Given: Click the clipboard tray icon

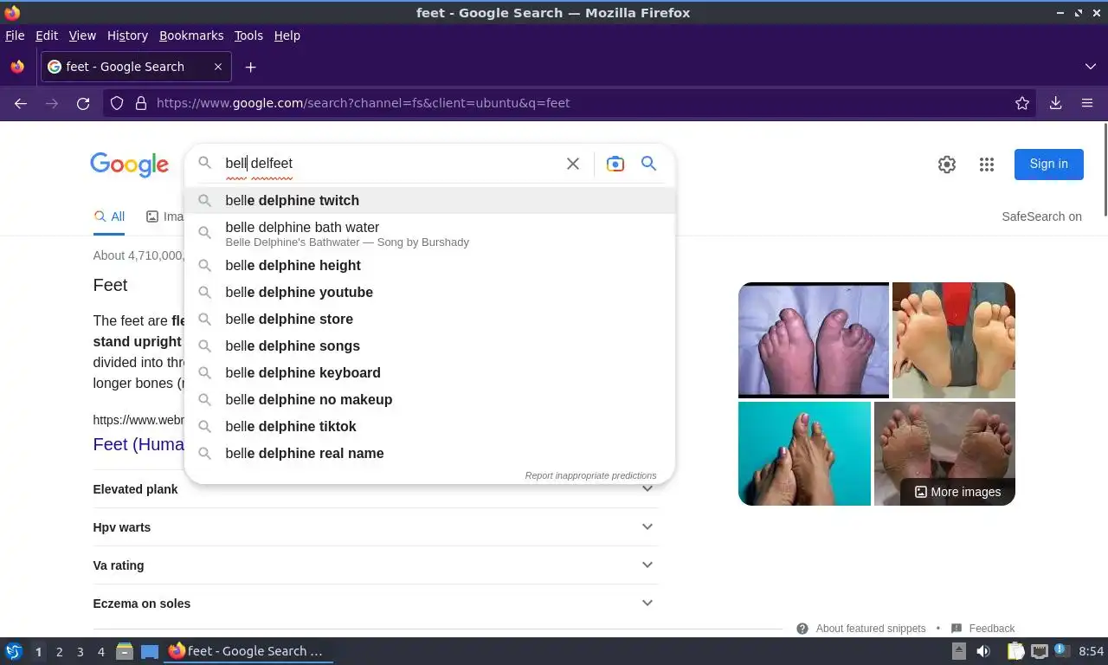Looking at the screenshot, I should coord(1015,651).
